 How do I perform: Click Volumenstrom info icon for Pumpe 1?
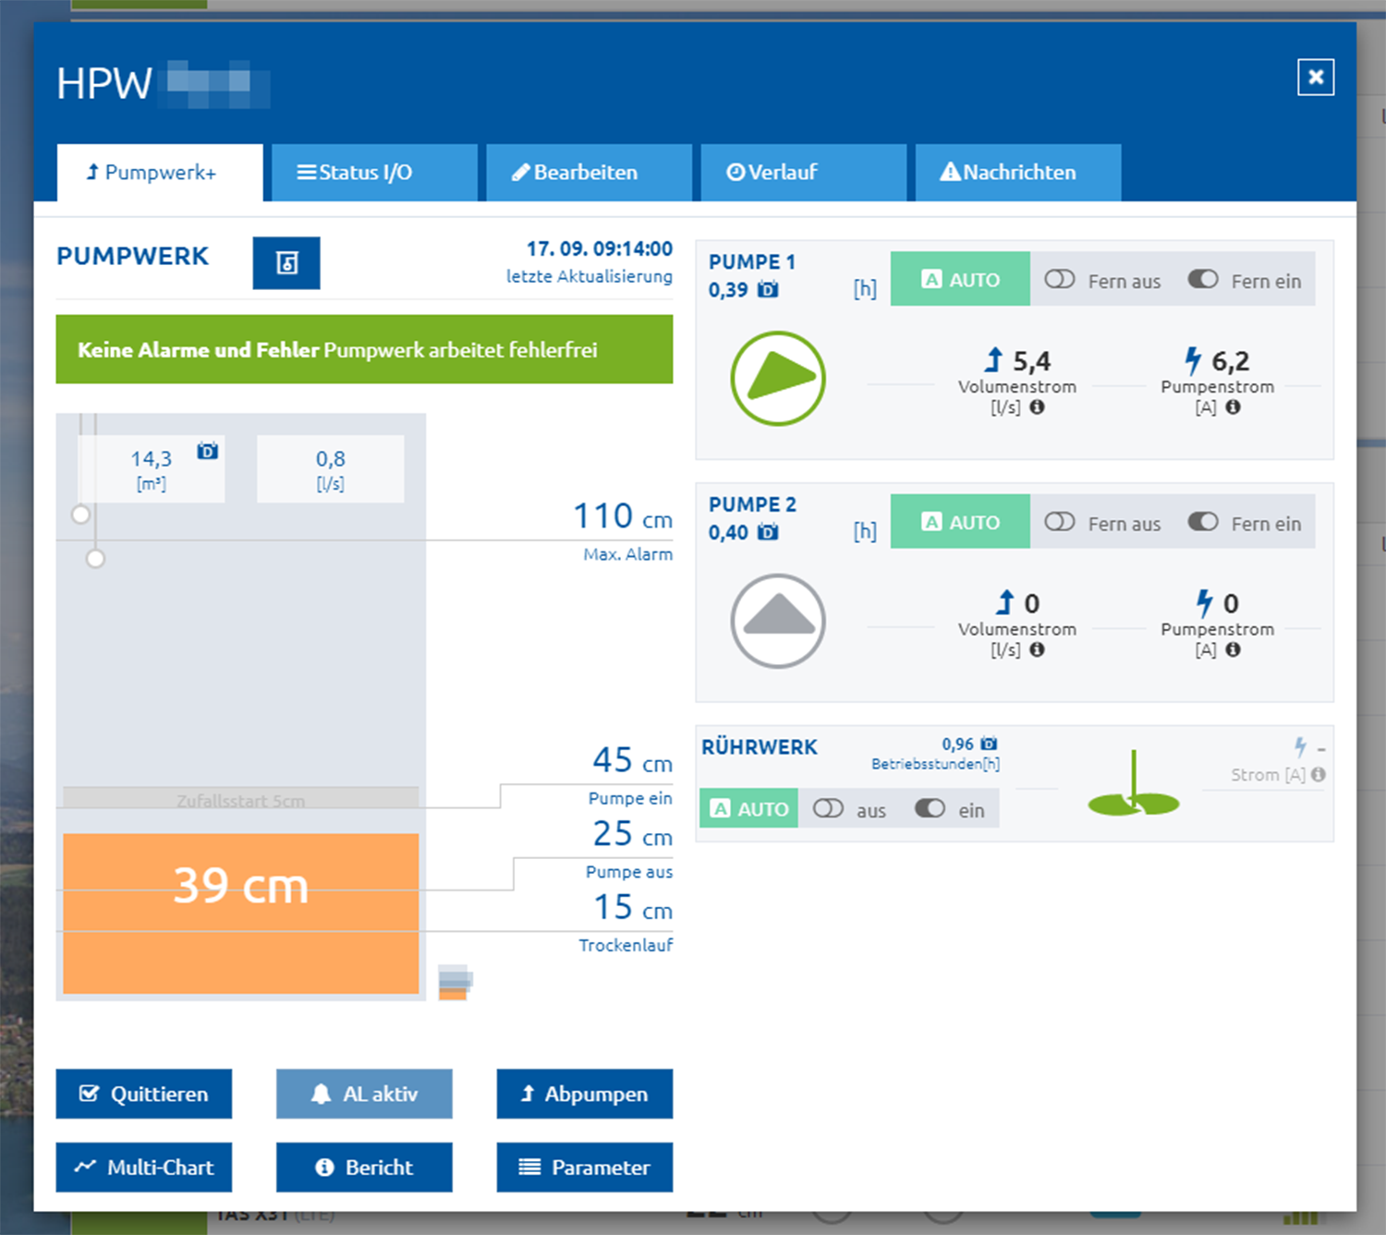click(x=1038, y=407)
